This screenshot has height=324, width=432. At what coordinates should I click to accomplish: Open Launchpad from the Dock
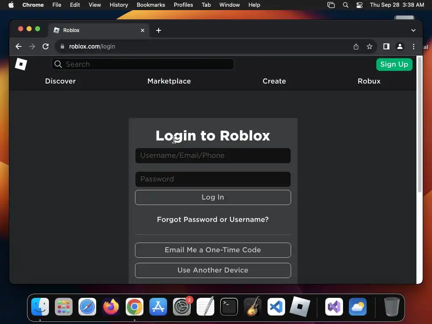pos(64,307)
